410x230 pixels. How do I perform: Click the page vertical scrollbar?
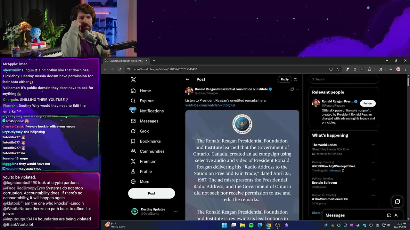(408, 82)
